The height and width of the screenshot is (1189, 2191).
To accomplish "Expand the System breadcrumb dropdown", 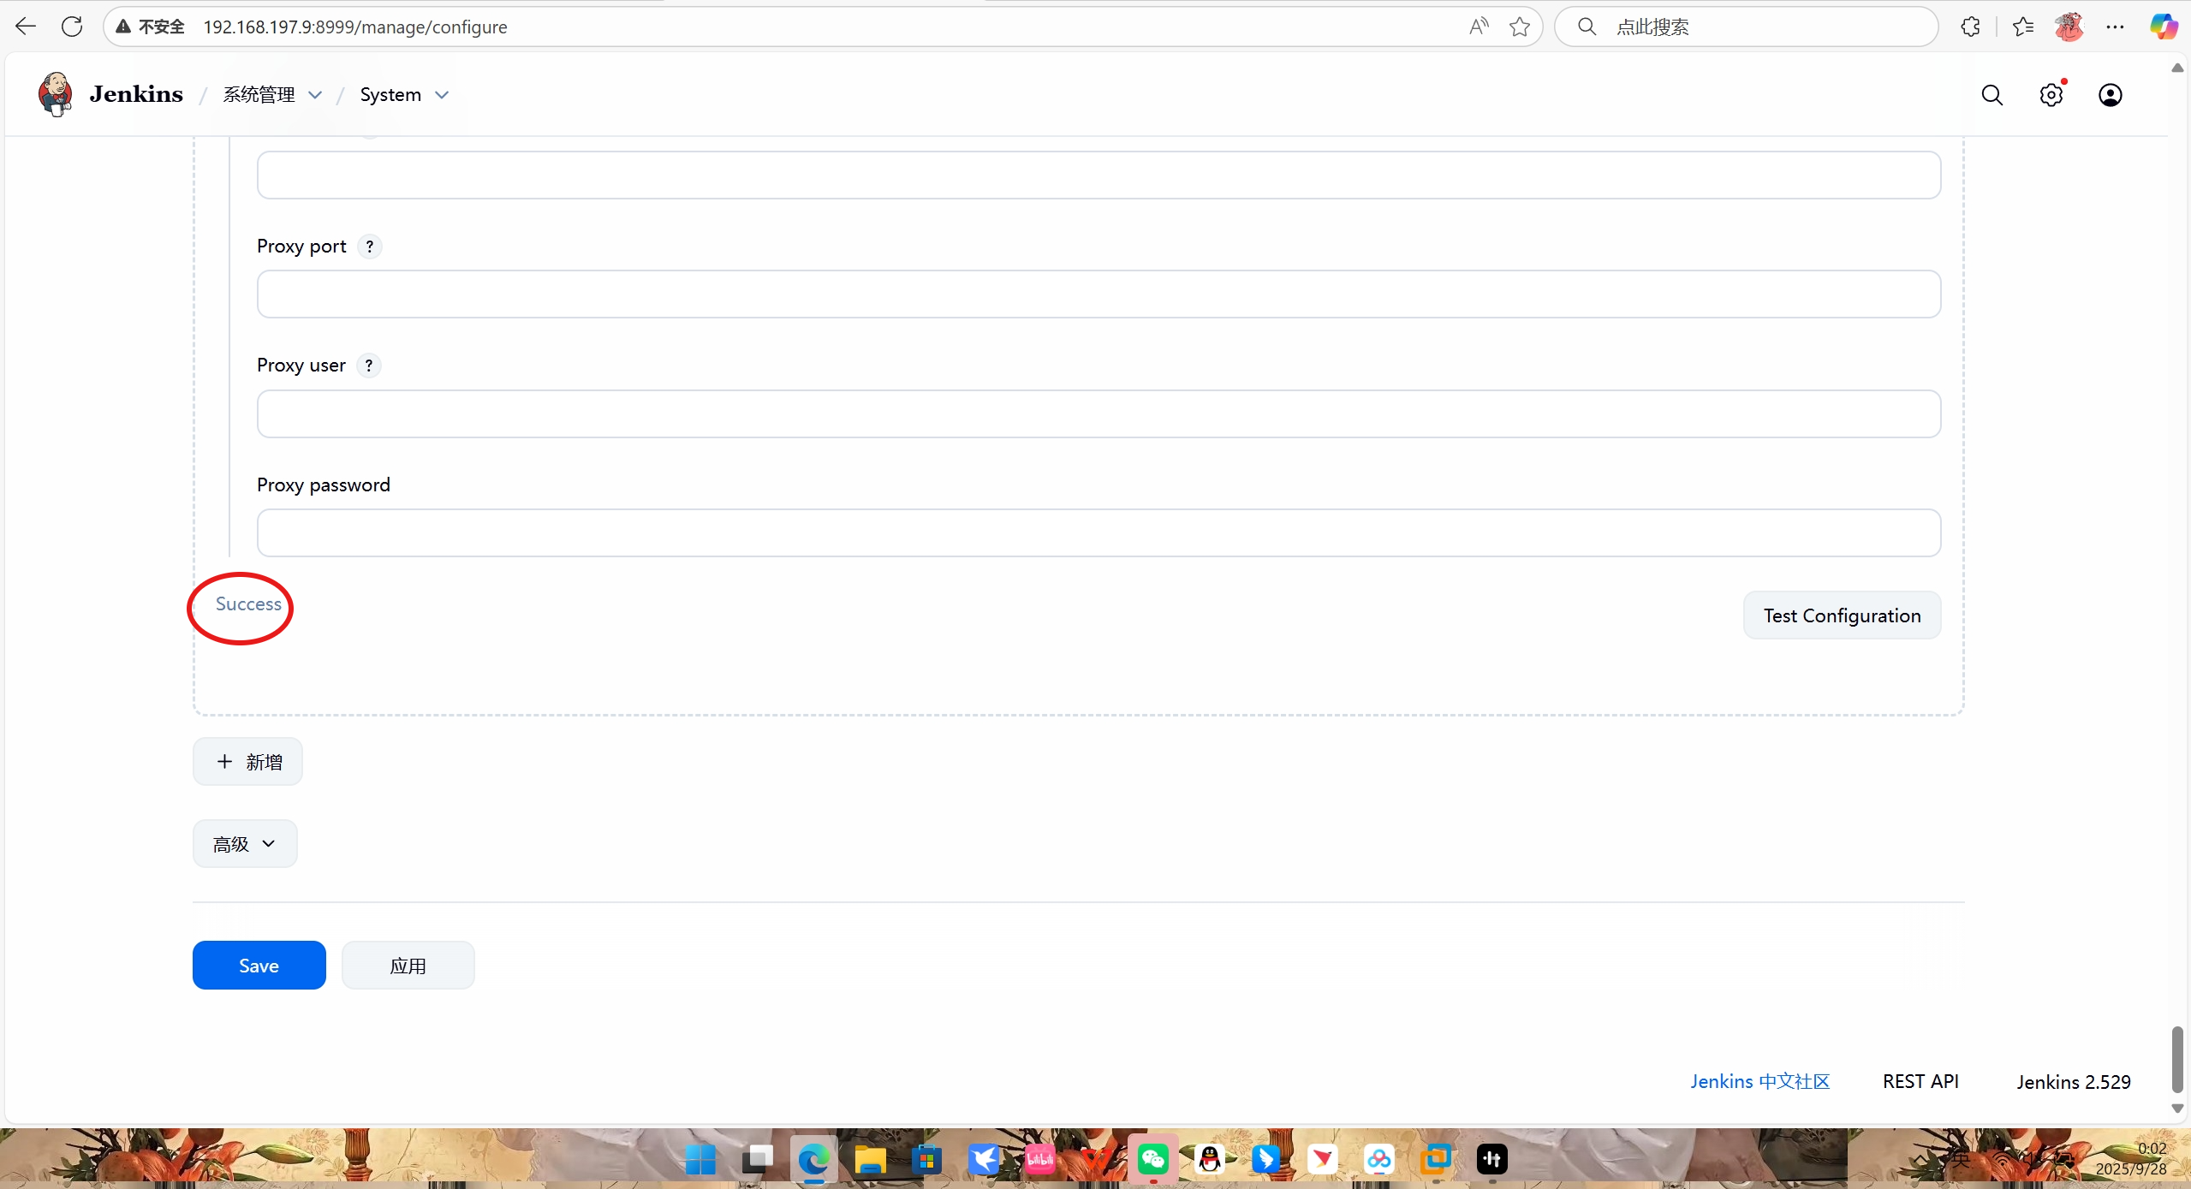I will [442, 95].
